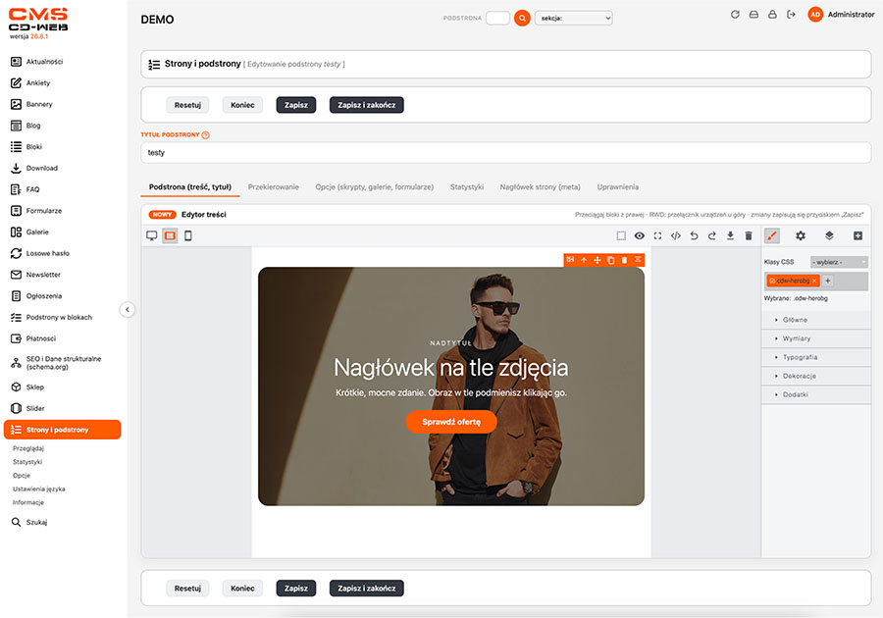Enter fullscreen mode in the editor
This screenshot has height=618, width=883.
point(657,235)
